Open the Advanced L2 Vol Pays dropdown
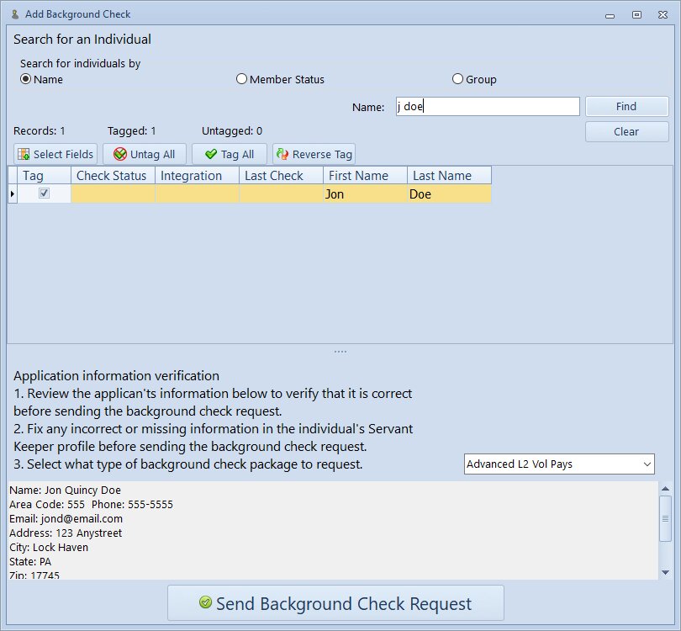 click(x=647, y=464)
